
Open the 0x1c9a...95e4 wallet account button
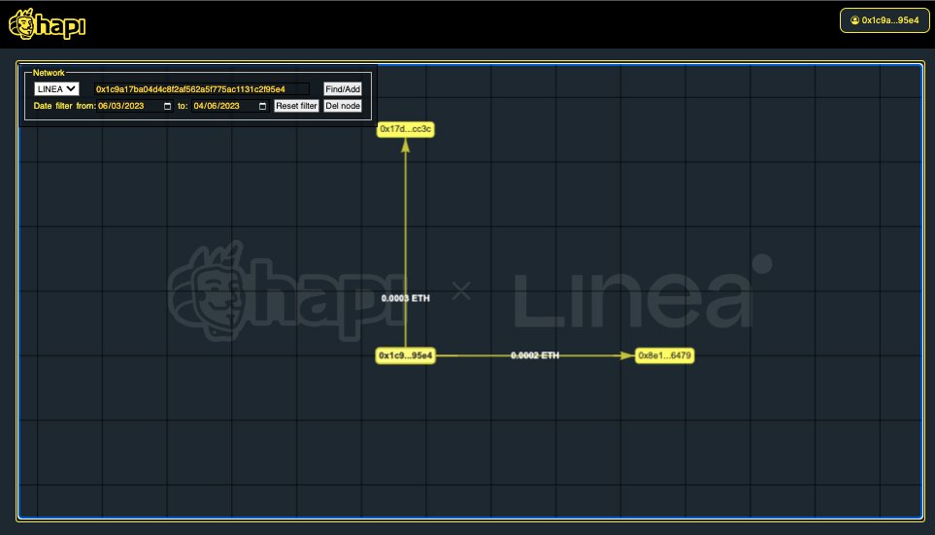coord(885,20)
